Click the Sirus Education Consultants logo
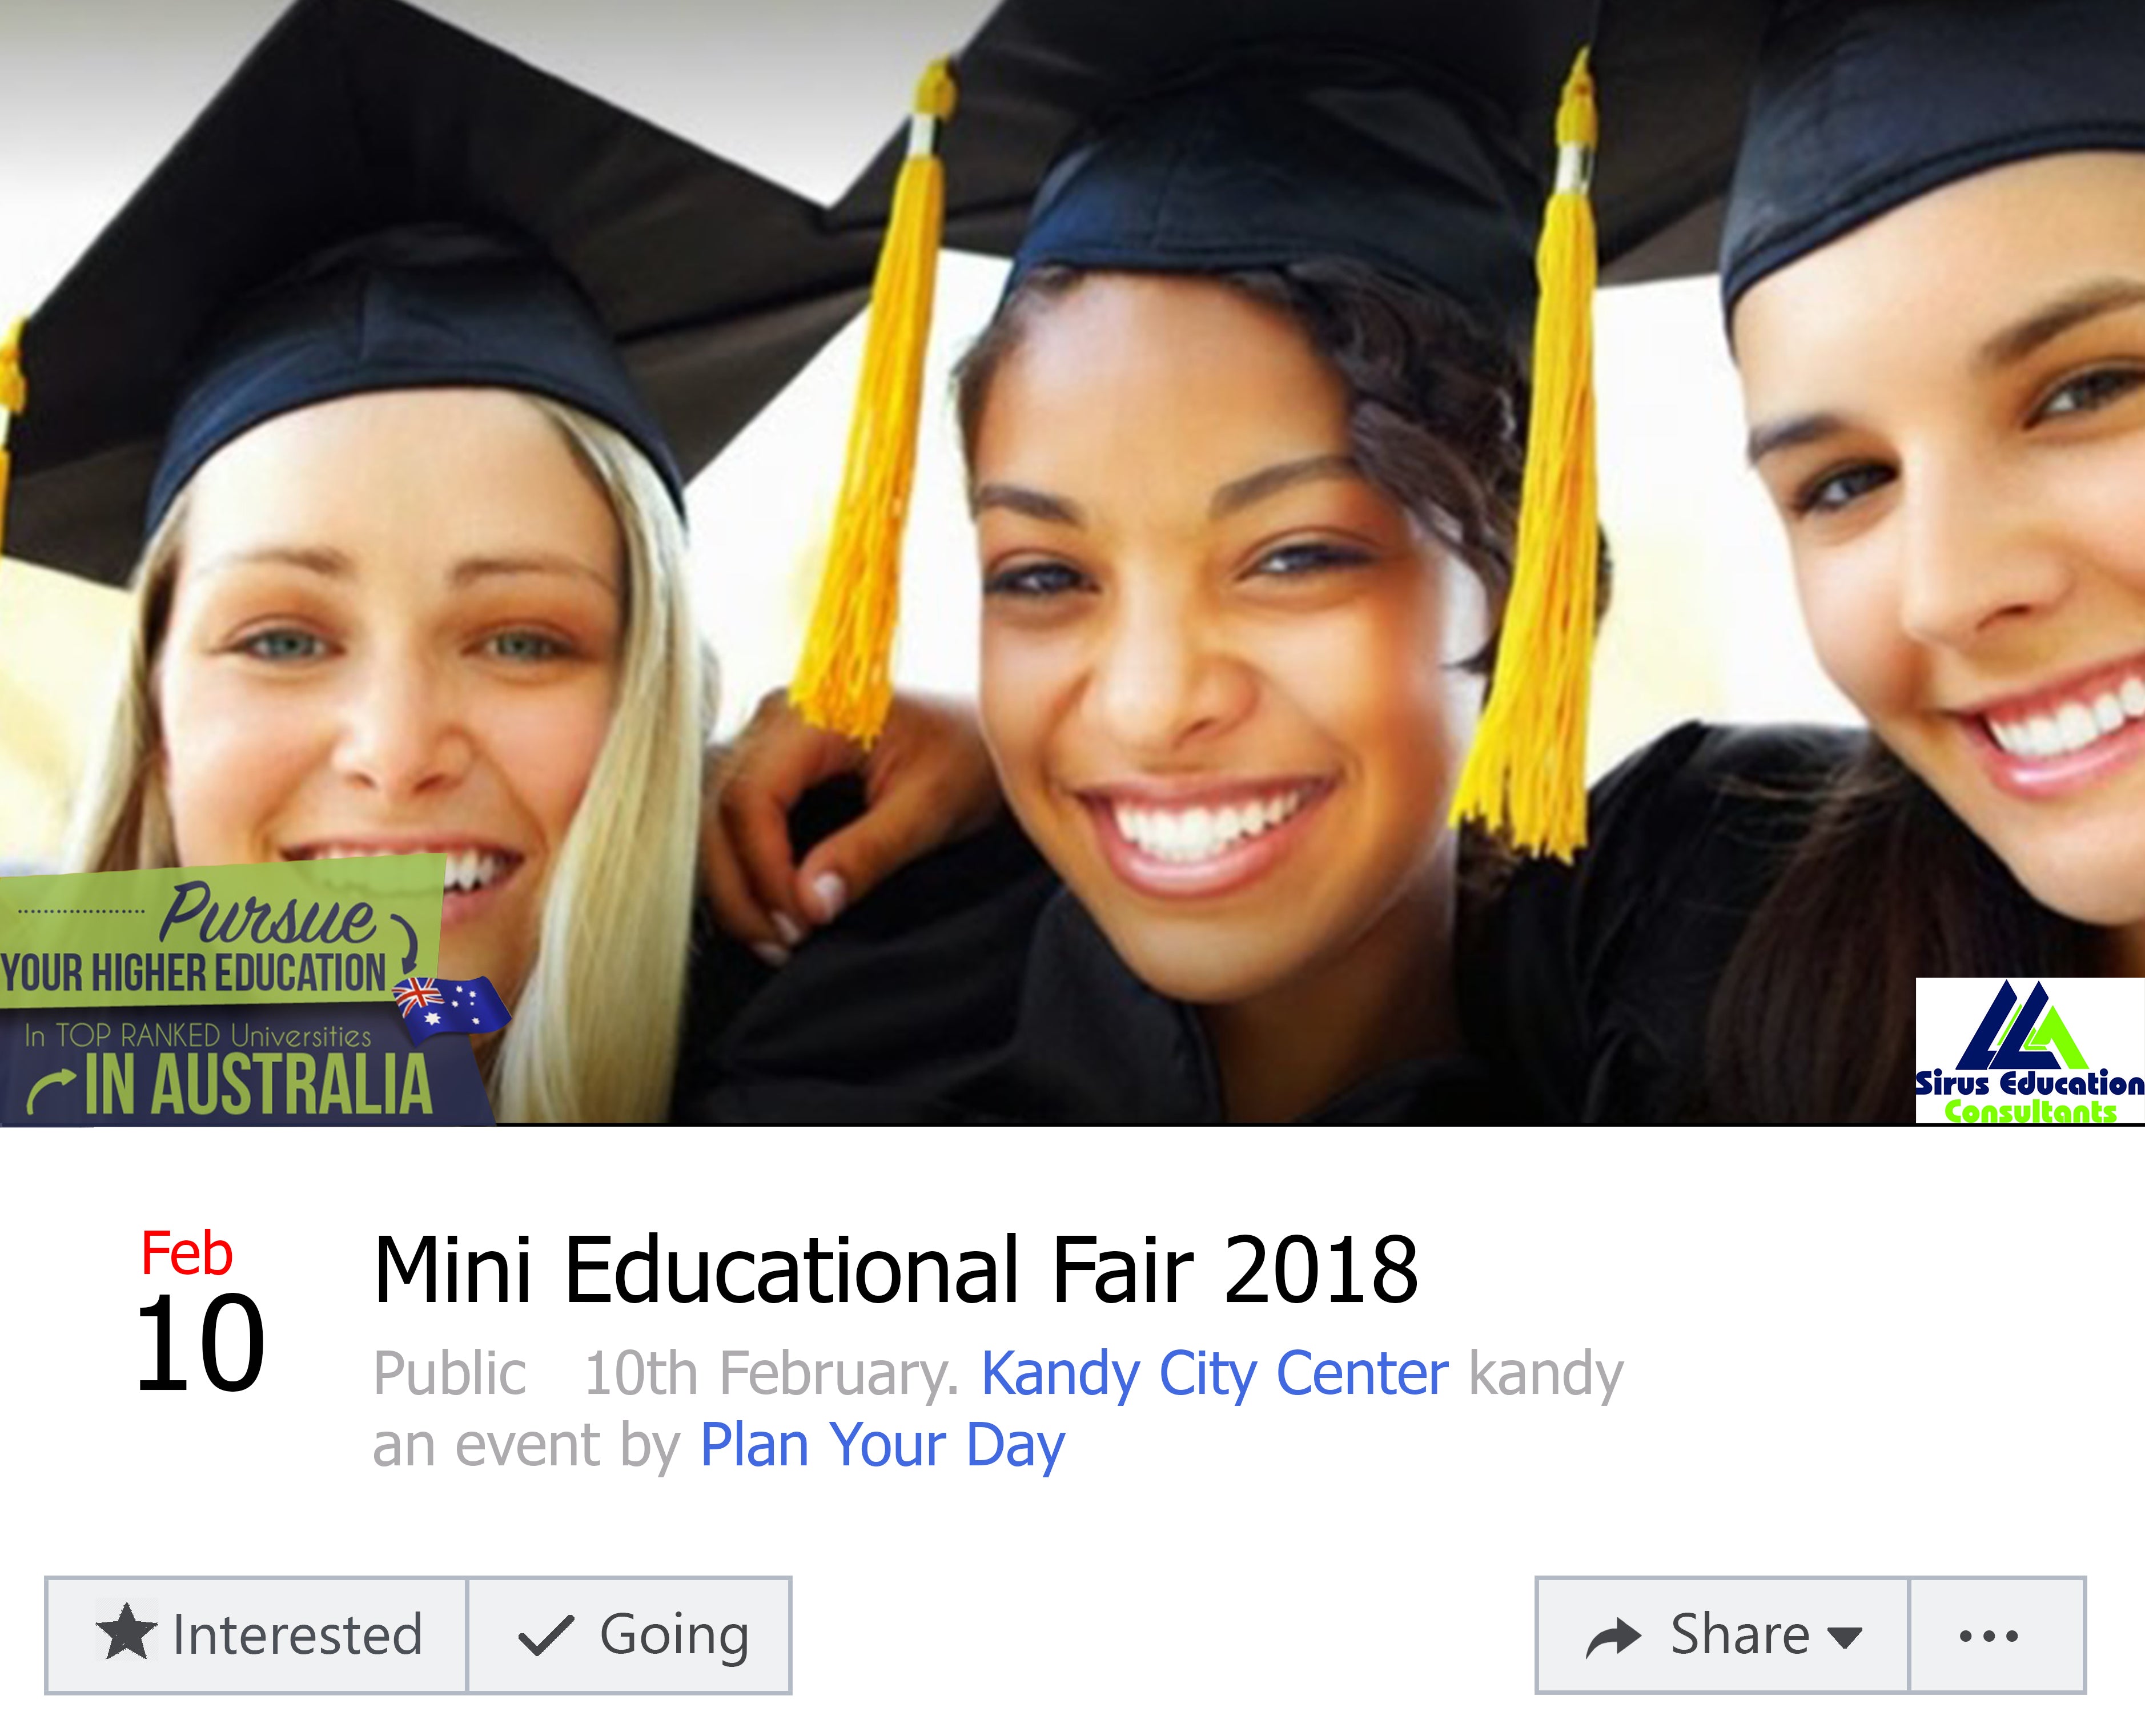The height and width of the screenshot is (1736, 2145). pos(2029,1051)
